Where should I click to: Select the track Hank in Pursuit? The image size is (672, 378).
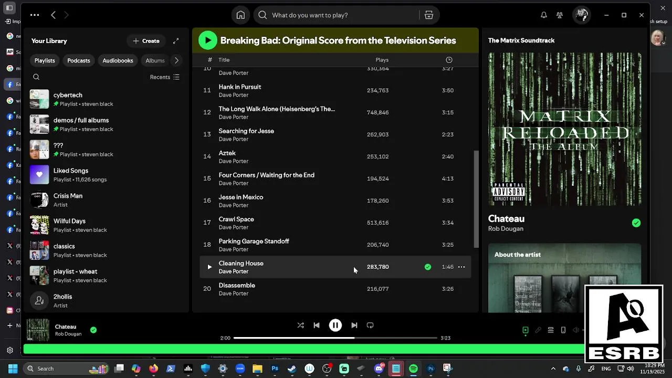click(335, 90)
